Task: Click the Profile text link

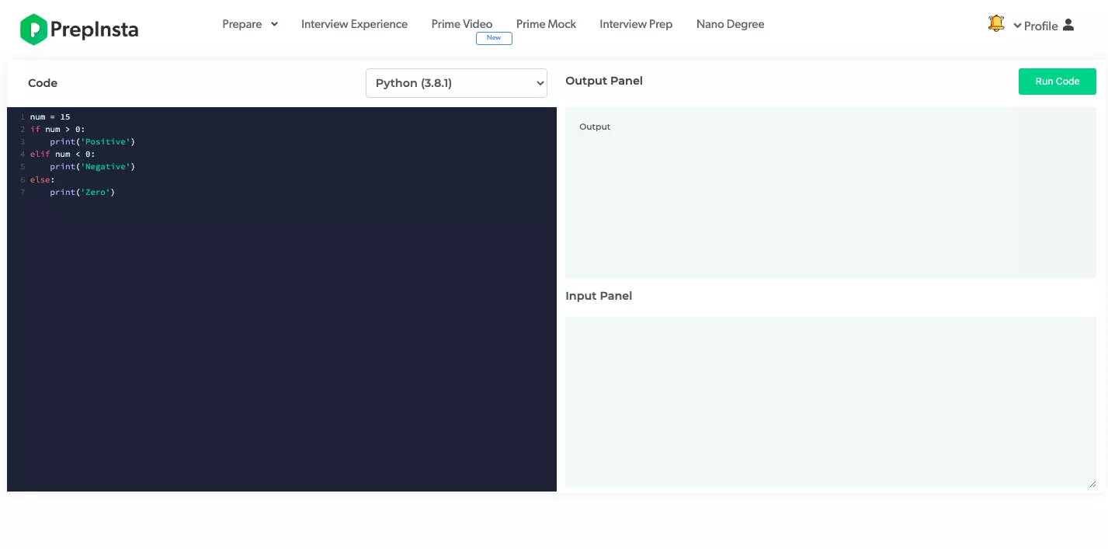Action: coord(1040,26)
